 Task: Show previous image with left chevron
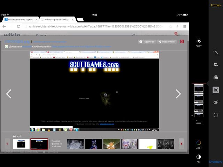9,94
